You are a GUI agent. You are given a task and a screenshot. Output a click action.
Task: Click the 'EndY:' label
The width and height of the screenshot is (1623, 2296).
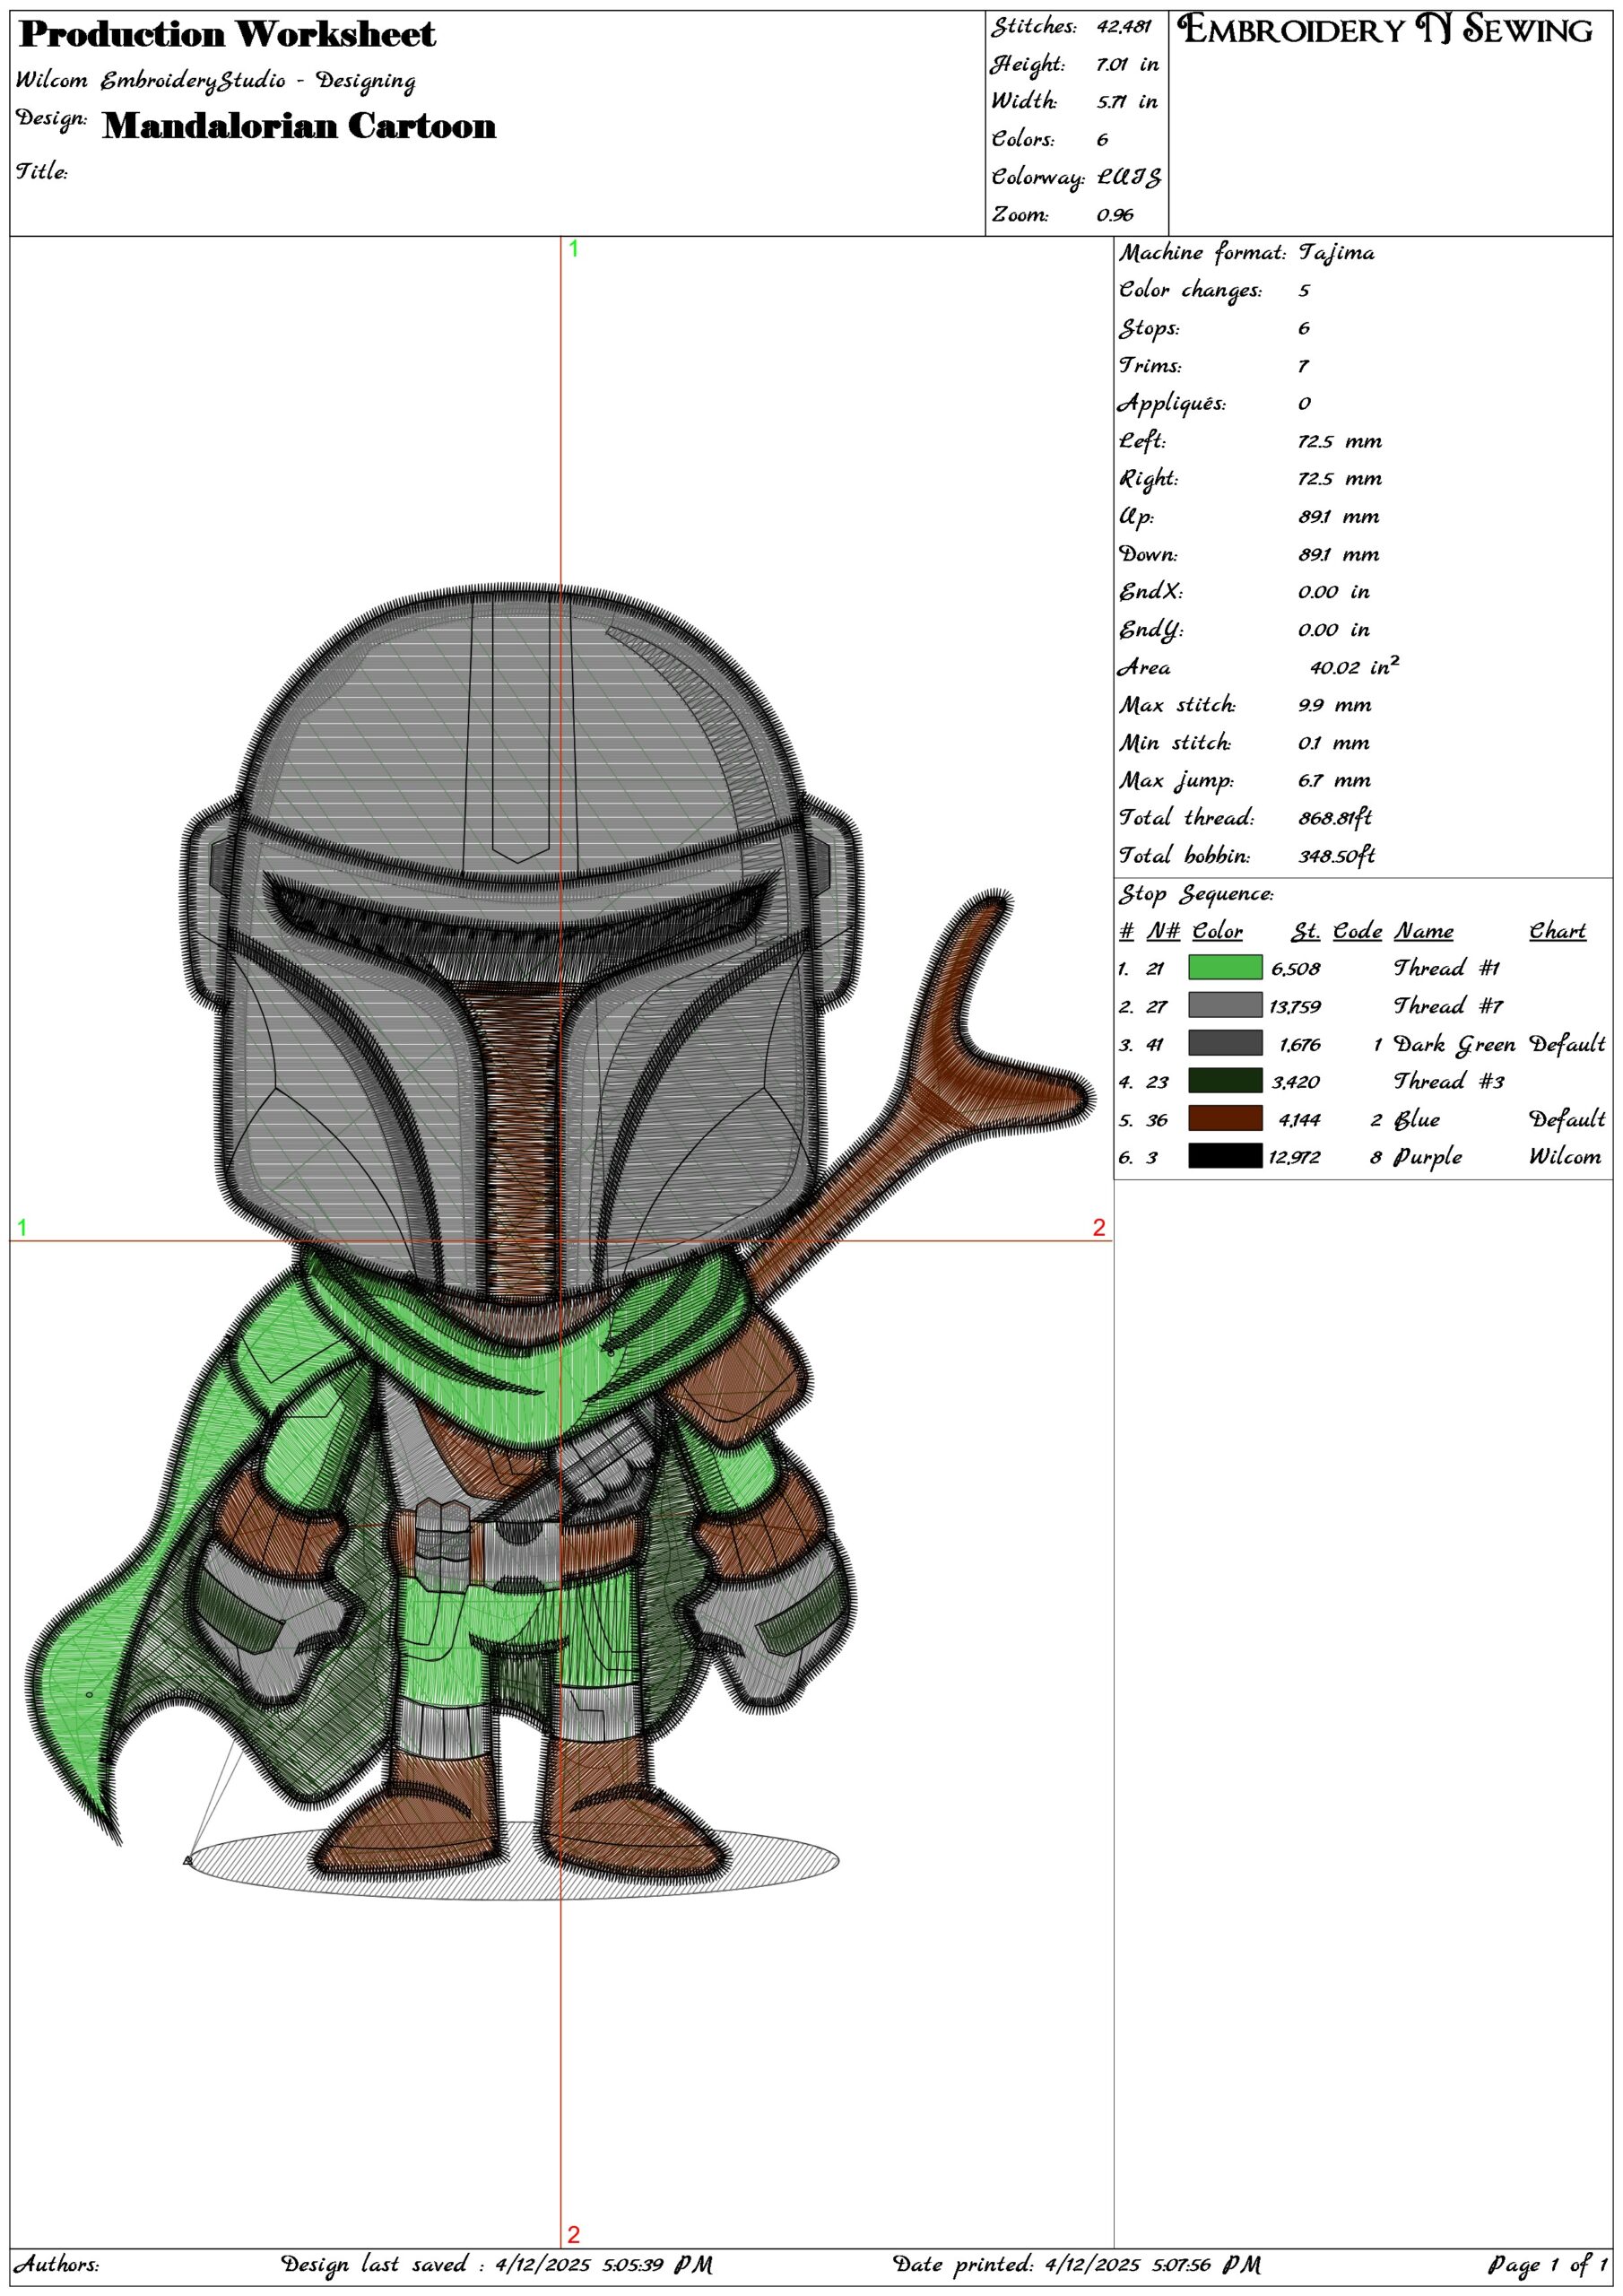(x=1150, y=630)
